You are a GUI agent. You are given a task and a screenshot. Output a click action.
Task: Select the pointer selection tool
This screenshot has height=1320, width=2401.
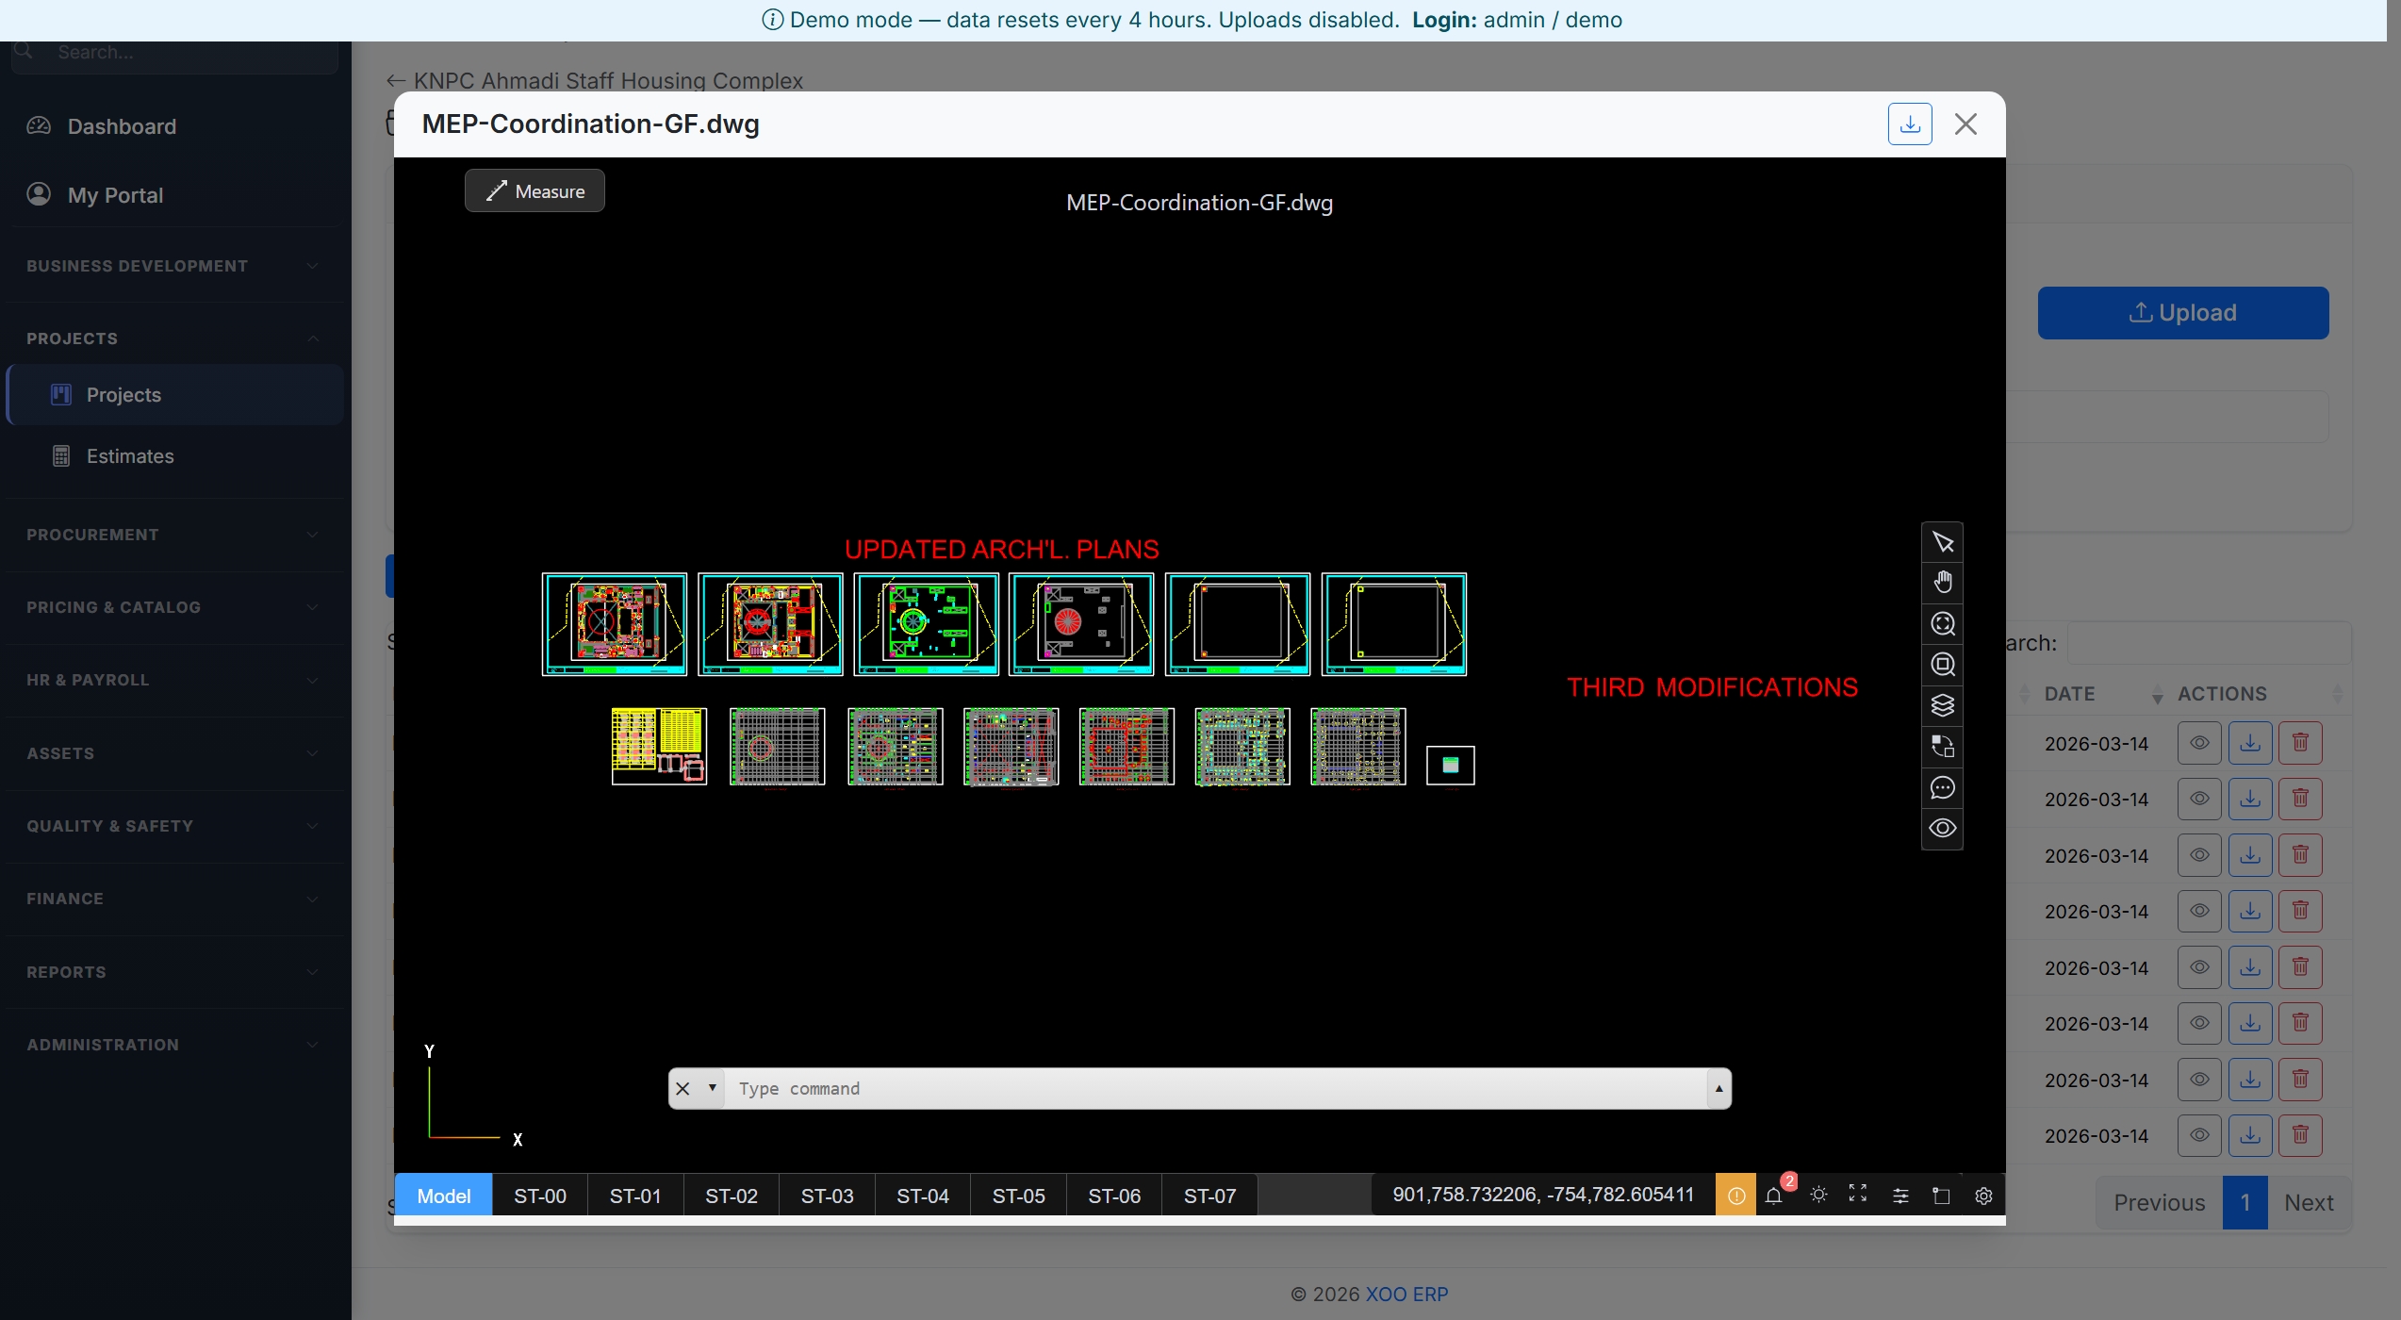pyautogui.click(x=1943, y=540)
